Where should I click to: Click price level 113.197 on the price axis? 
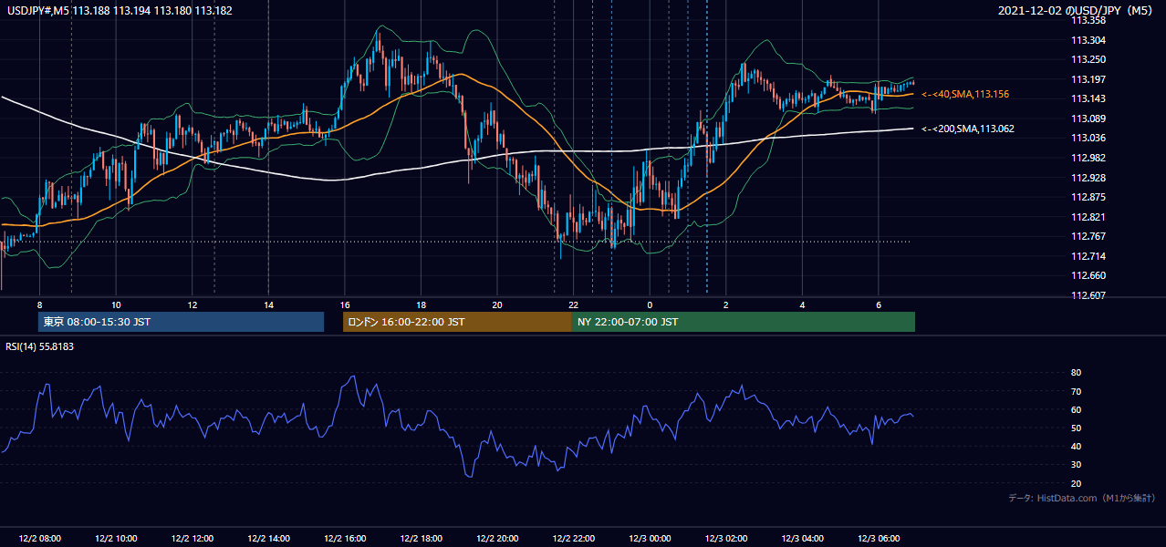[1088, 79]
